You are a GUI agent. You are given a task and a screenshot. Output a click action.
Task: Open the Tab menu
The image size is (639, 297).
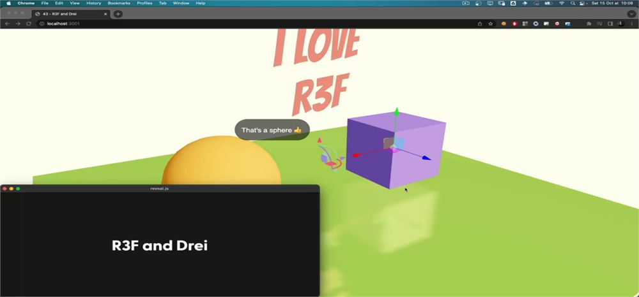(x=162, y=3)
